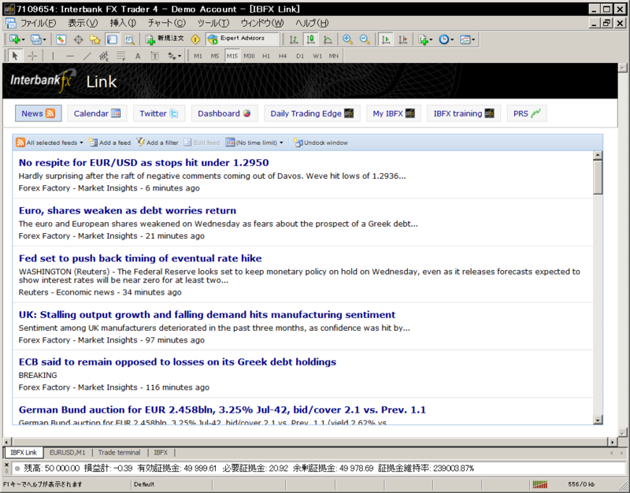Open the 挿入(I) menu
This screenshot has height=493, width=630.
(123, 23)
